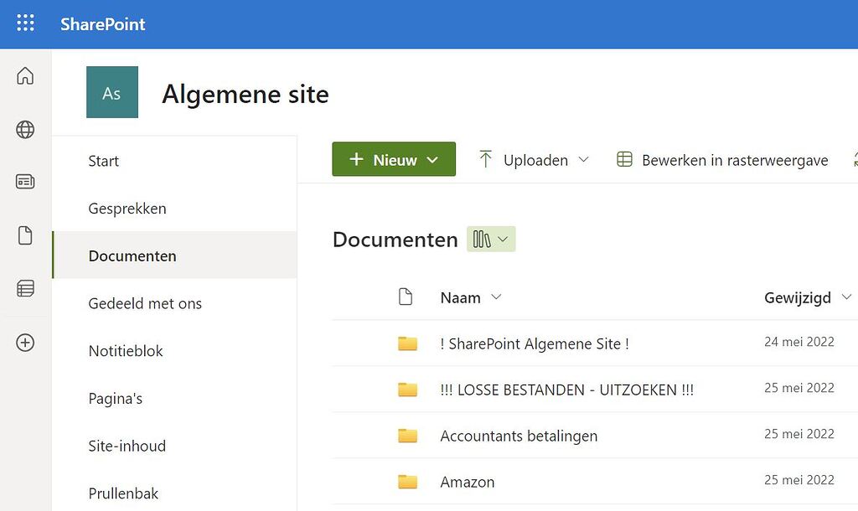
Task: Click the News icon in the app bar
Action: 25,182
